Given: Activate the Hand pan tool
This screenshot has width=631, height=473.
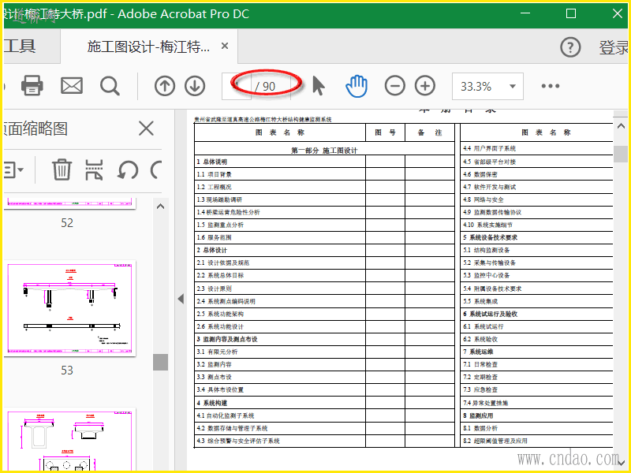Looking at the screenshot, I should click(x=357, y=86).
